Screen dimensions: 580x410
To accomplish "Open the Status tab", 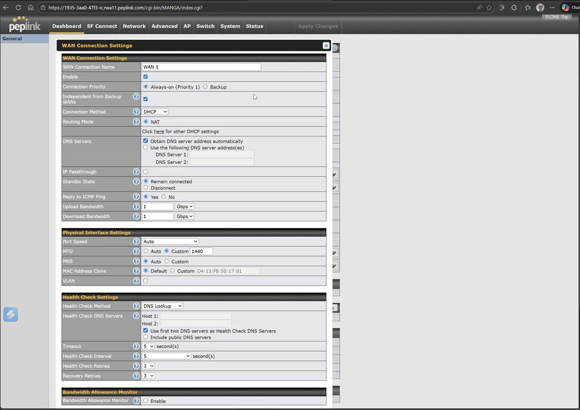I will tap(255, 26).
